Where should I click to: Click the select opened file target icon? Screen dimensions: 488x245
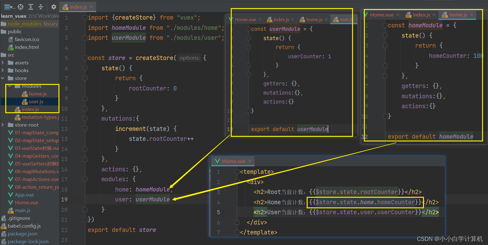point(21,7)
